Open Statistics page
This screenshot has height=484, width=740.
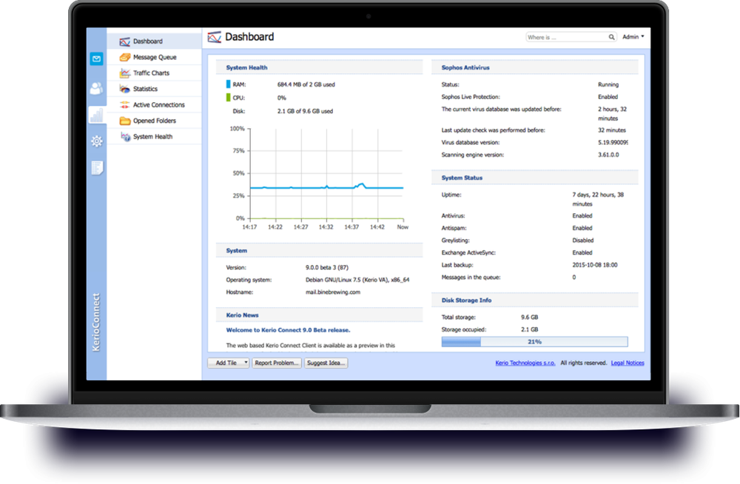tap(155, 89)
